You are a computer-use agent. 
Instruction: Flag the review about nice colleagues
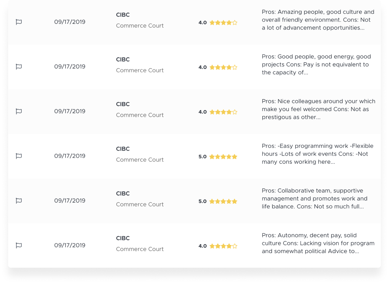click(x=19, y=111)
